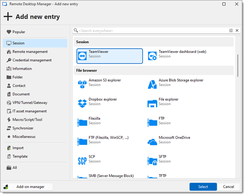The image size is (246, 196).
Task: Open the Template category
Action: pos(35,156)
